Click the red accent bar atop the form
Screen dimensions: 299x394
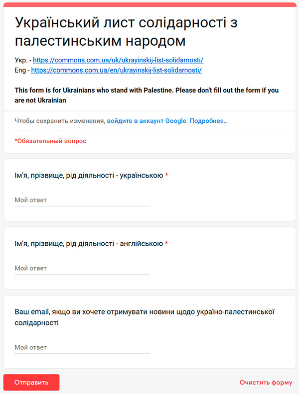[x=149, y=5]
